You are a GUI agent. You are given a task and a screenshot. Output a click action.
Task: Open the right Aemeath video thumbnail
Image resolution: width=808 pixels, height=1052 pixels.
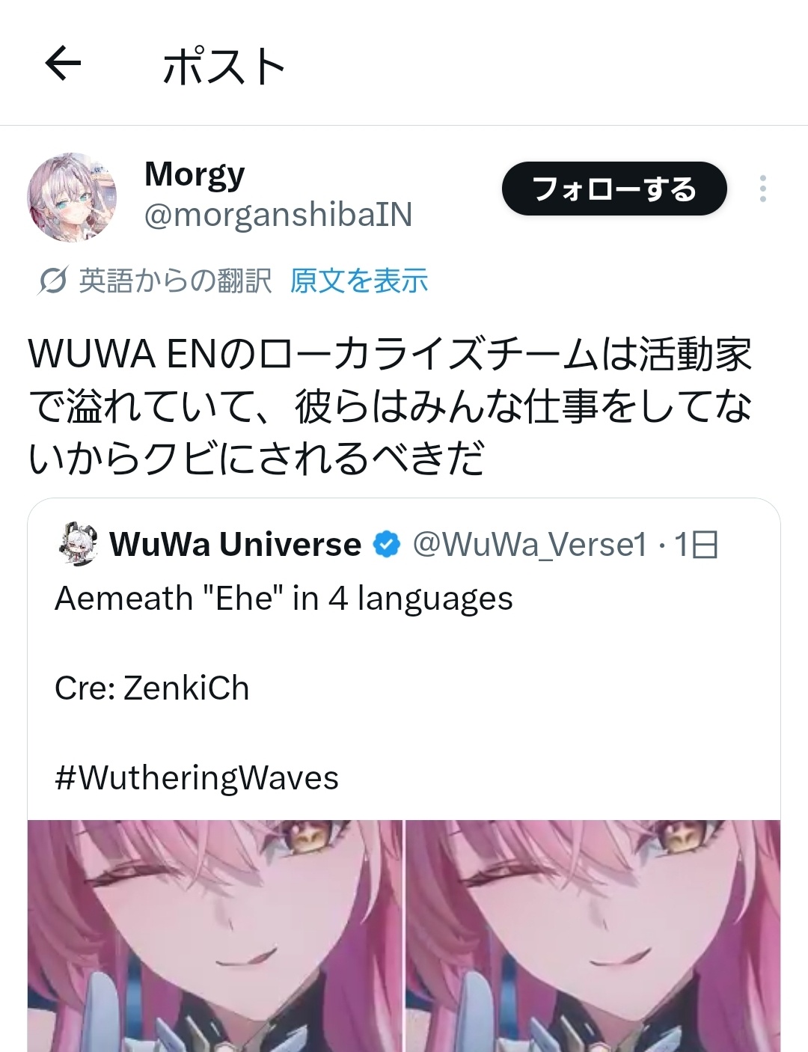tap(593, 936)
